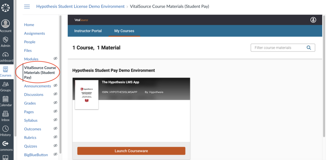The height and width of the screenshot is (160, 329).
Task: Open Assignments in course navigation
Action: [34, 33]
